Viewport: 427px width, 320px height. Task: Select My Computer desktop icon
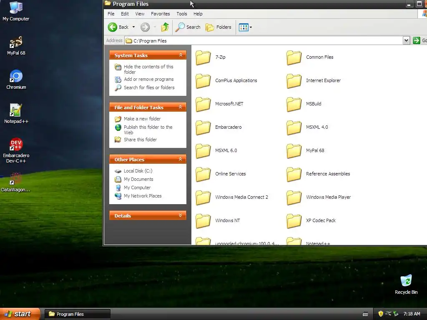pyautogui.click(x=16, y=11)
